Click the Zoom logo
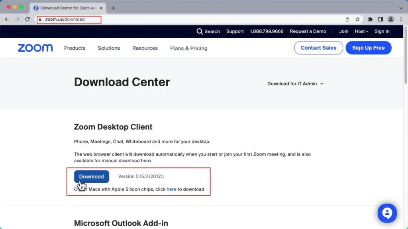 [35, 48]
